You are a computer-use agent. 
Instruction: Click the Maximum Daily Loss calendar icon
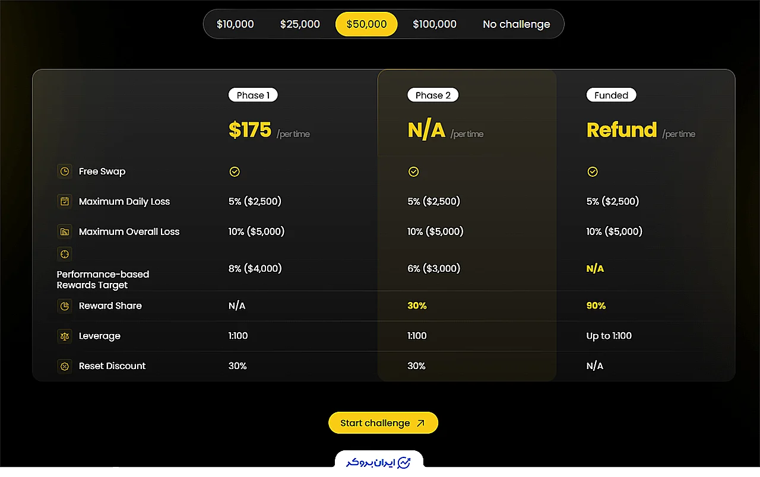64,201
